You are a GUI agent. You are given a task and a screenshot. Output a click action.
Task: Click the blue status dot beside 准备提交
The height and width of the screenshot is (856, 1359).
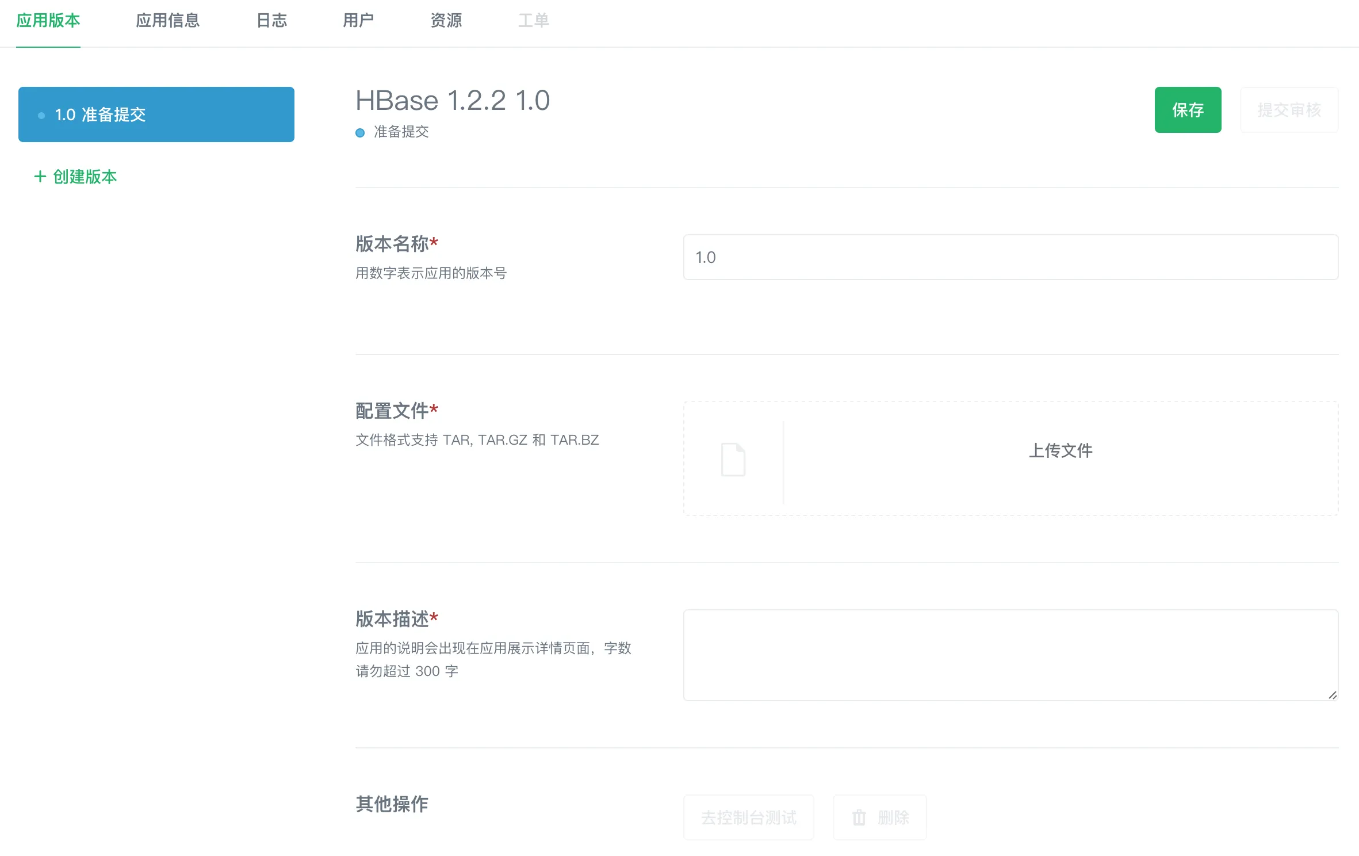point(361,132)
